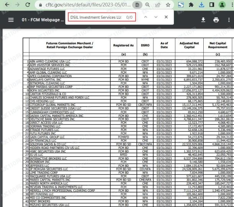Select row 'CHS HEDGING LLC'
234x207 pixels.
point(127,101)
